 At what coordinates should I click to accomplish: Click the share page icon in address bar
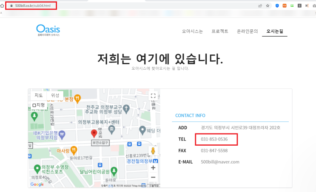(x=260, y=6)
